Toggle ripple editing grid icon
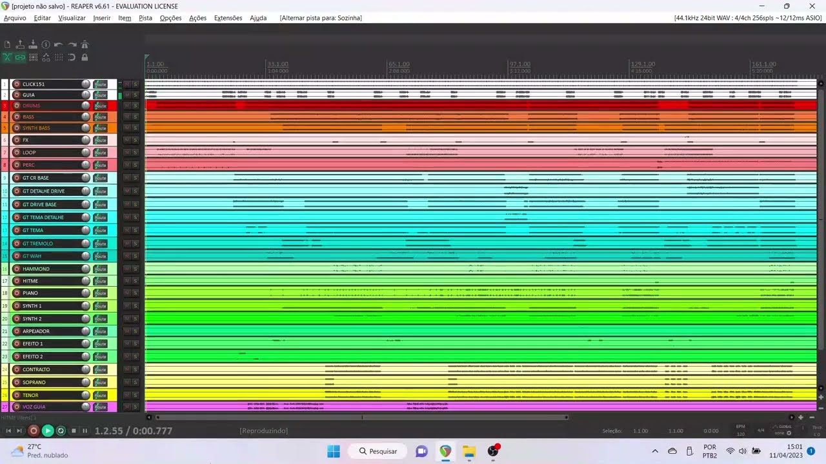826x464 pixels. point(33,57)
